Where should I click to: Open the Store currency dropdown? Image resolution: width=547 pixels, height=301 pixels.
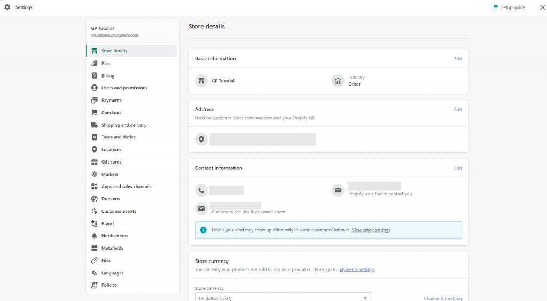click(283, 298)
